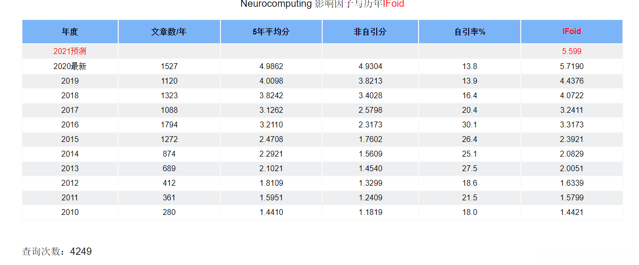639x265 pixels.
Task: Click the 2016 article count 1794
Action: [x=169, y=124]
